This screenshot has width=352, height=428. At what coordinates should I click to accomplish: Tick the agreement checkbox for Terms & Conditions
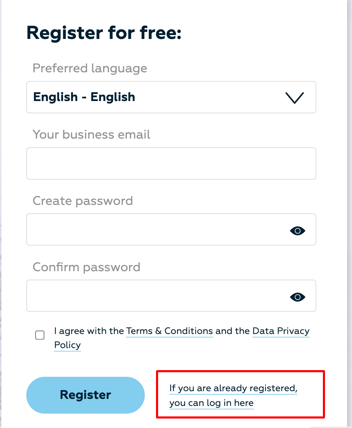tap(40, 335)
